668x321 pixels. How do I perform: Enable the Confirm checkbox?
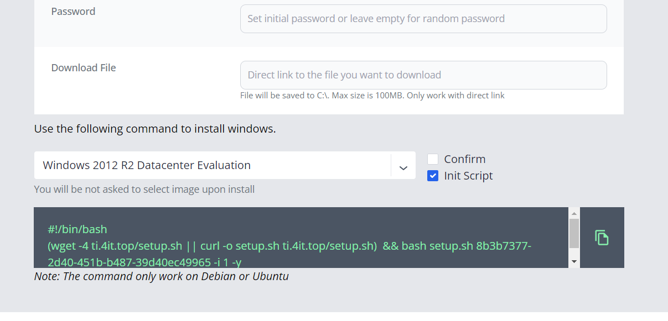coord(433,159)
